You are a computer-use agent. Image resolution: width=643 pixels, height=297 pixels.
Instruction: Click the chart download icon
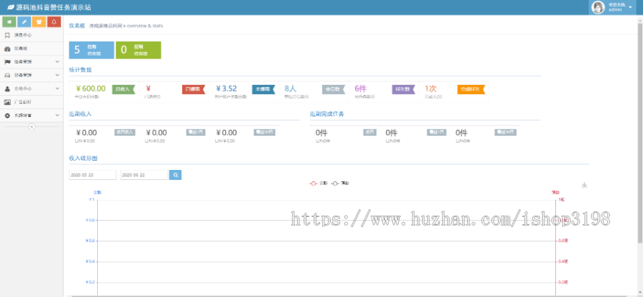584,185
